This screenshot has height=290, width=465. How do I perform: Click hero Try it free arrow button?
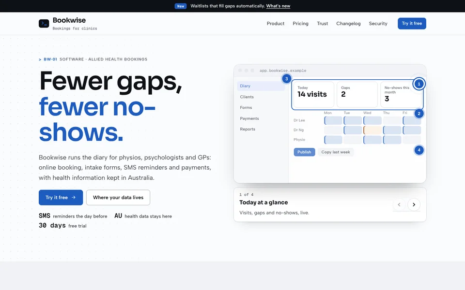point(61,197)
